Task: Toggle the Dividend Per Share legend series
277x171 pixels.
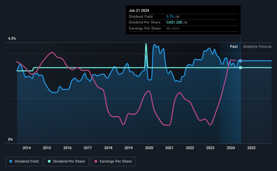Action: click(x=66, y=162)
